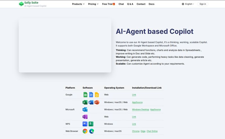Click the 'Operating System' column header
The width and height of the screenshot is (225, 139).
click(114, 88)
